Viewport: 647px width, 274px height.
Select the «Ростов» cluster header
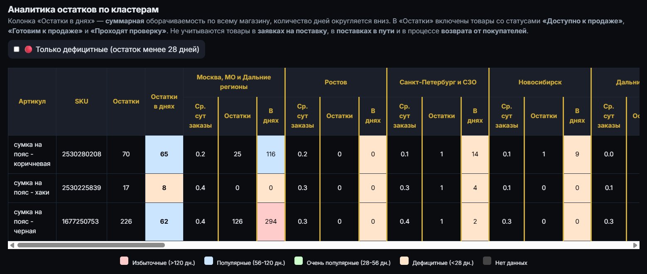tap(336, 82)
